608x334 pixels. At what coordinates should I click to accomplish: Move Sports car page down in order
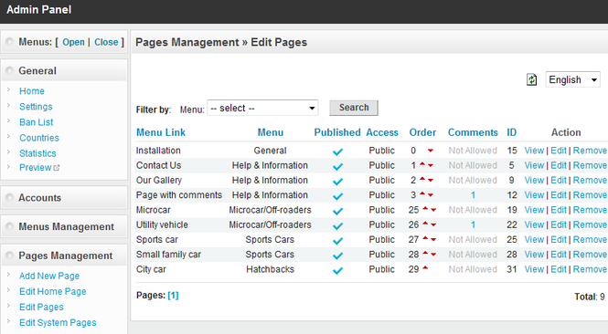(433, 240)
